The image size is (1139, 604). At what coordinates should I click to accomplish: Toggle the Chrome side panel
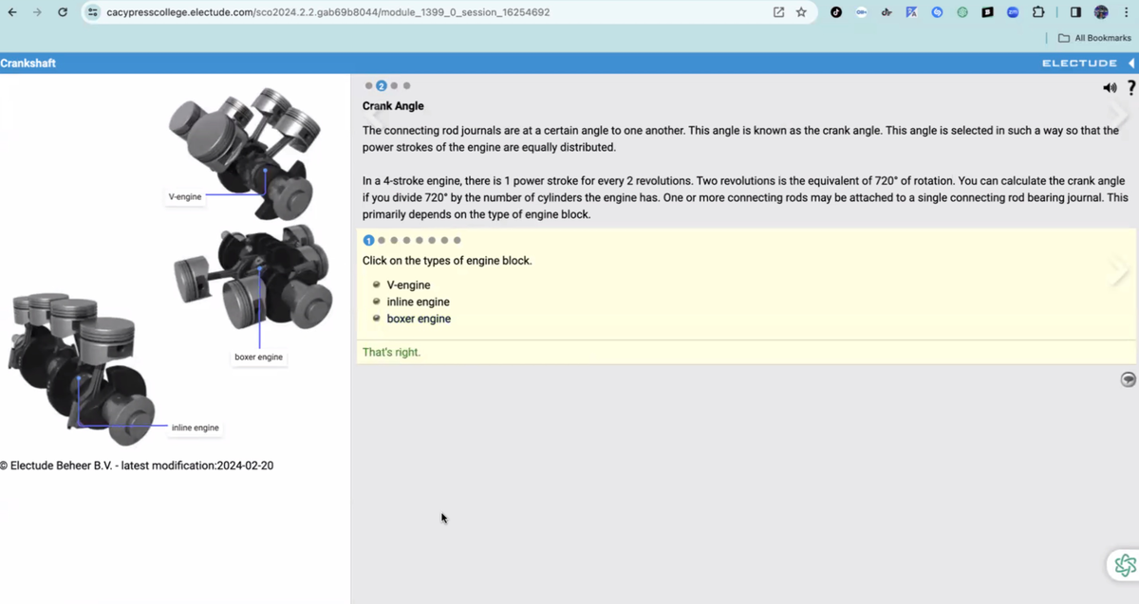pos(1075,12)
